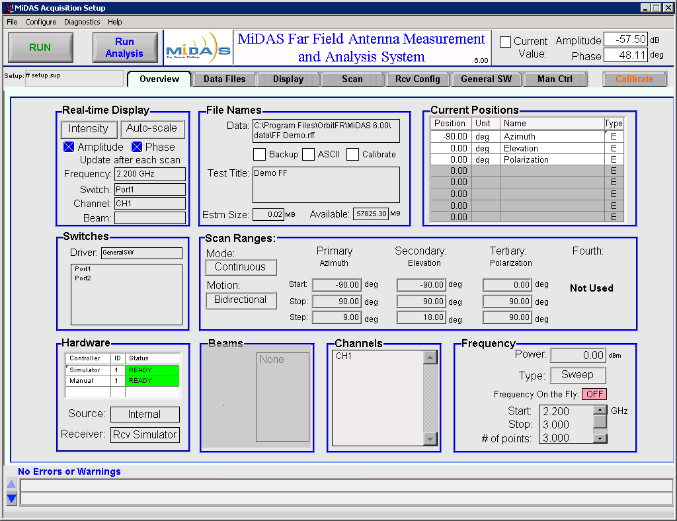Enable the Backup checkbox

point(259,154)
